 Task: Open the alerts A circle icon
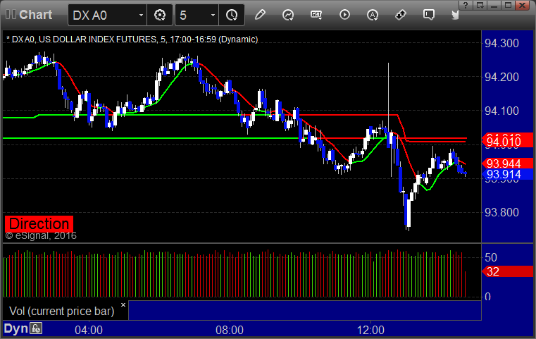click(373, 15)
